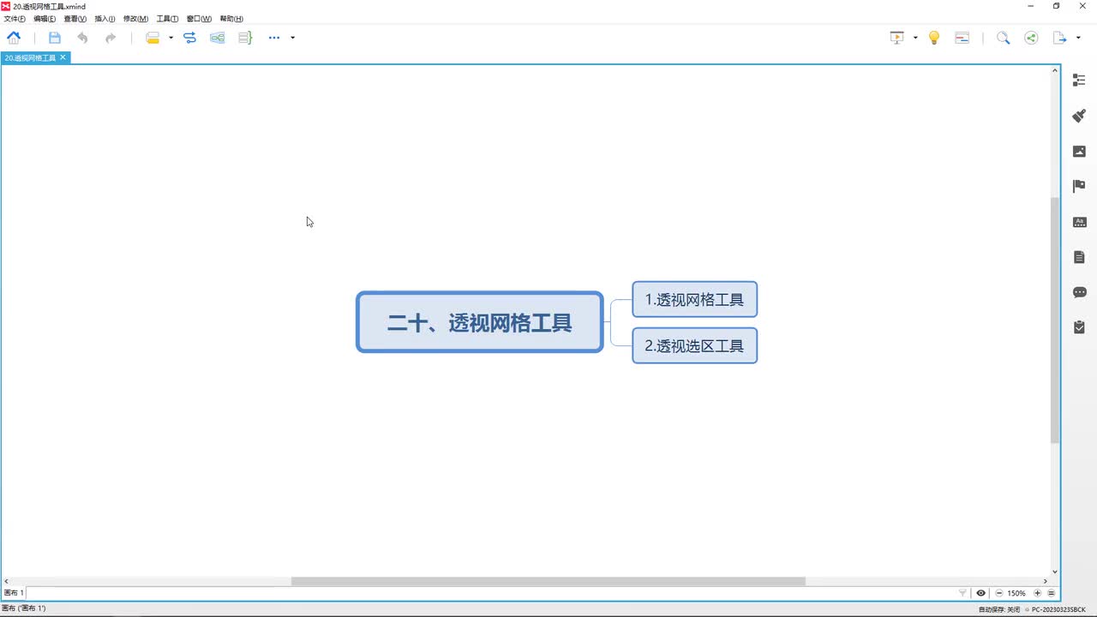The image size is (1097, 617).
Task: Save the mind map with disk icon
Action: click(55, 38)
